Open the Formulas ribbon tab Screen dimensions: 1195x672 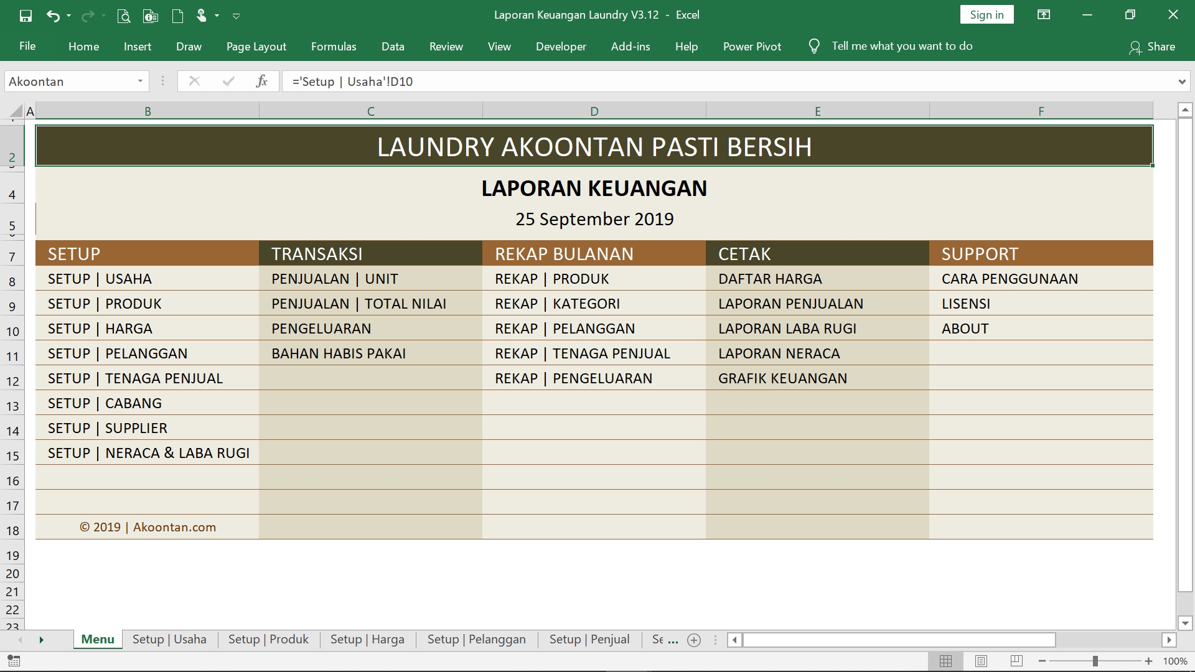pyautogui.click(x=334, y=46)
